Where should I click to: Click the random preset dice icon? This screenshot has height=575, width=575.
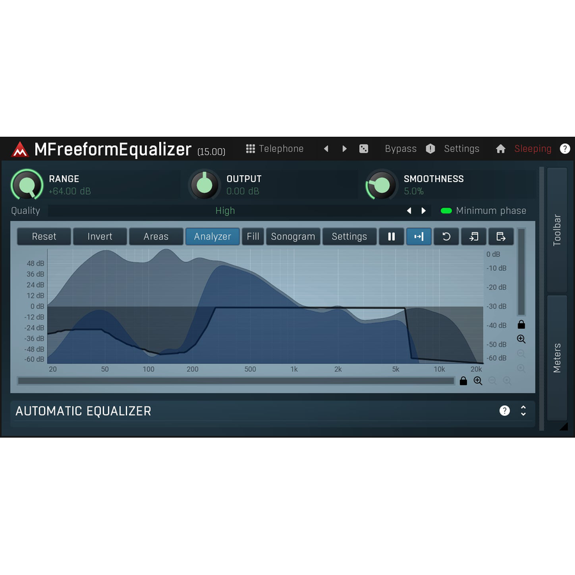(x=364, y=148)
